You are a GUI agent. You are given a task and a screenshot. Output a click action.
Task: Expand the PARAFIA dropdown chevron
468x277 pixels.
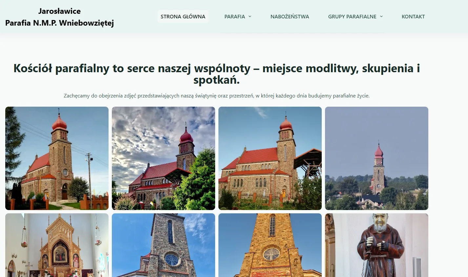[x=250, y=16]
